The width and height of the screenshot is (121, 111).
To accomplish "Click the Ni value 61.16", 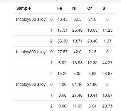I will point(77,84).
